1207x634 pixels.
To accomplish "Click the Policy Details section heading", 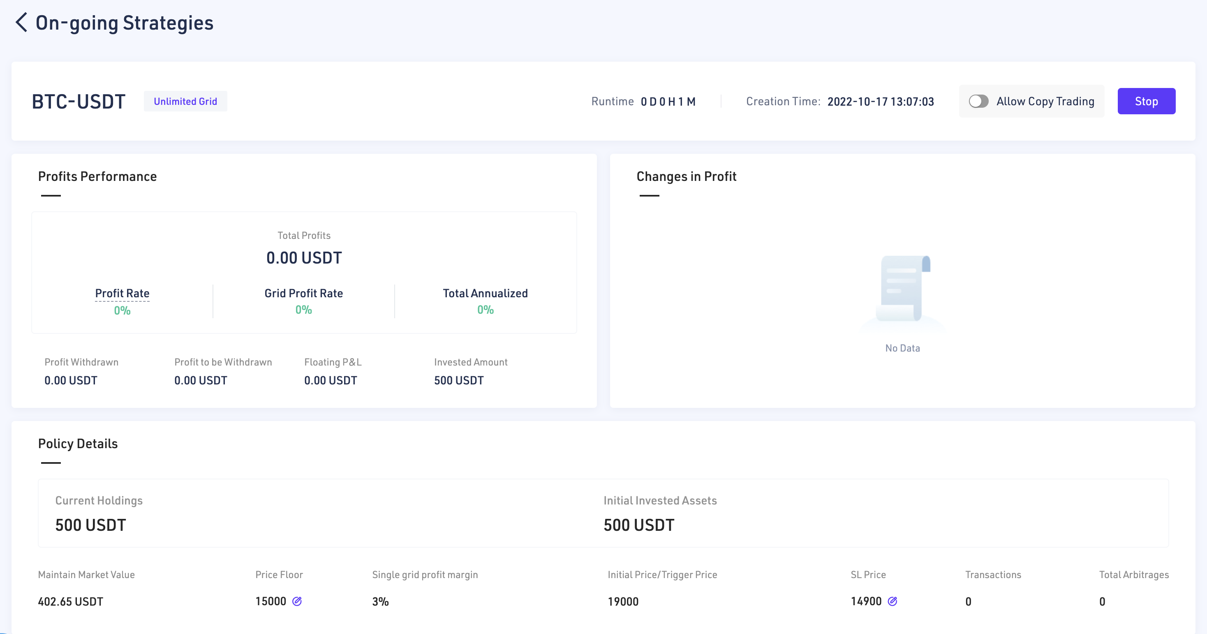I will point(78,444).
